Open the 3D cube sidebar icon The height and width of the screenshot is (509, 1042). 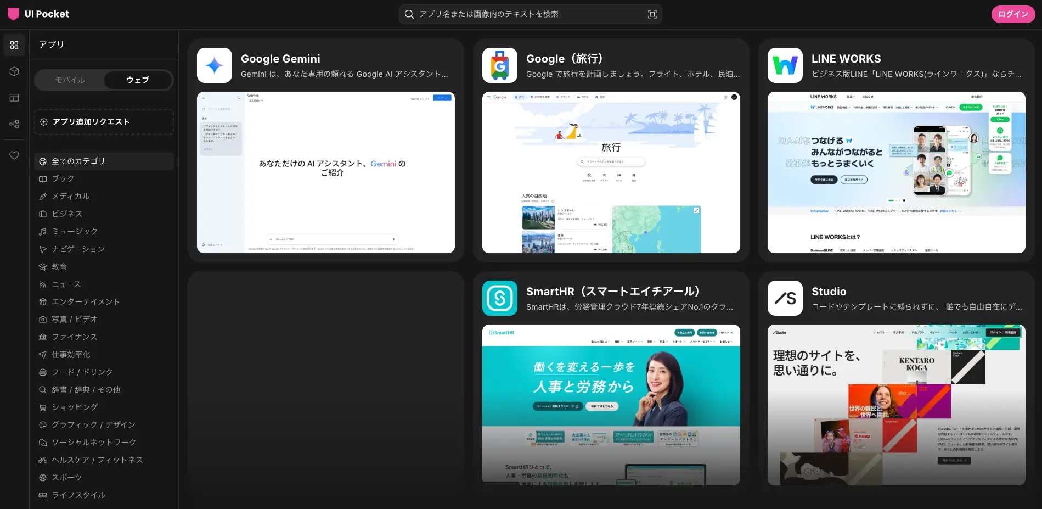(x=14, y=71)
